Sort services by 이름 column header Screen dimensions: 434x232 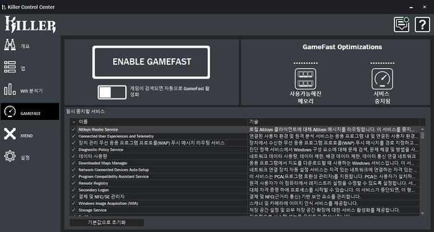(x=162, y=122)
